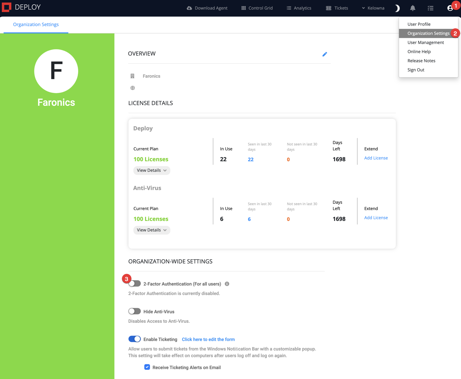Click Deploy seen in last 30 days 22
This screenshot has height=379, width=461.
click(x=251, y=159)
